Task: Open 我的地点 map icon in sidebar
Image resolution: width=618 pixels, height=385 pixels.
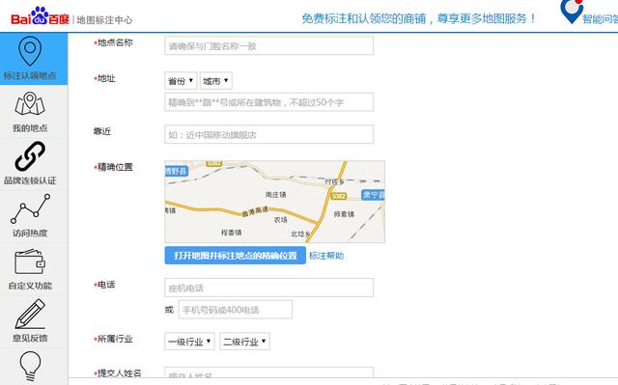Action: 30,103
